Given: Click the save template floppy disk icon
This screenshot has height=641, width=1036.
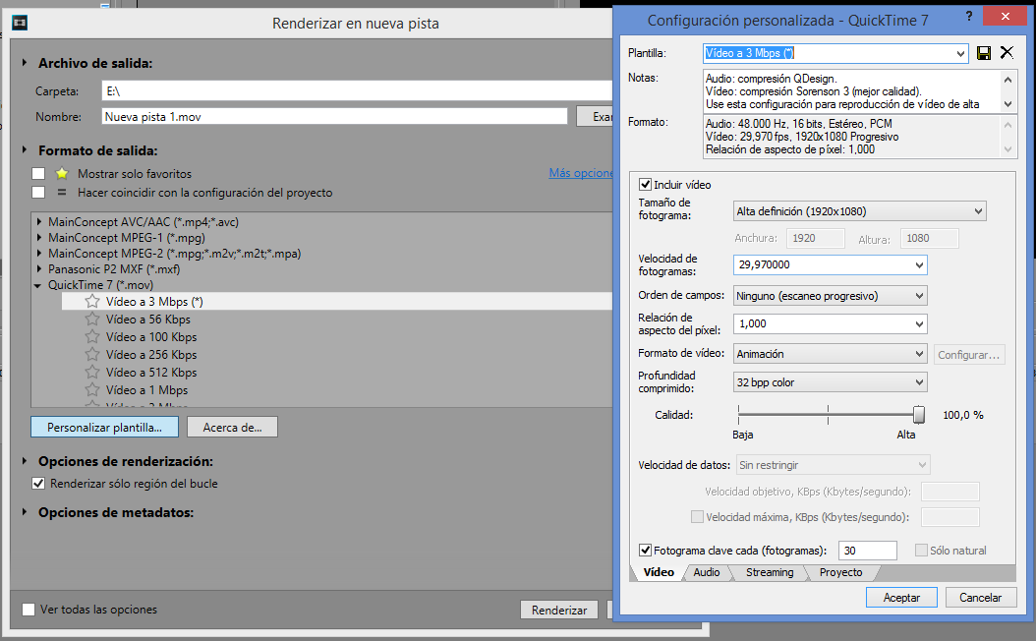Looking at the screenshot, I should [984, 53].
